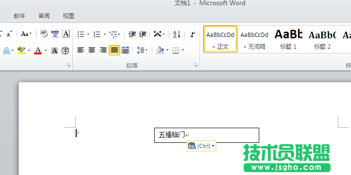Viewport: 351px width, 175px height.
Task: Apply the 标题 1 style
Action: pyautogui.click(x=288, y=39)
